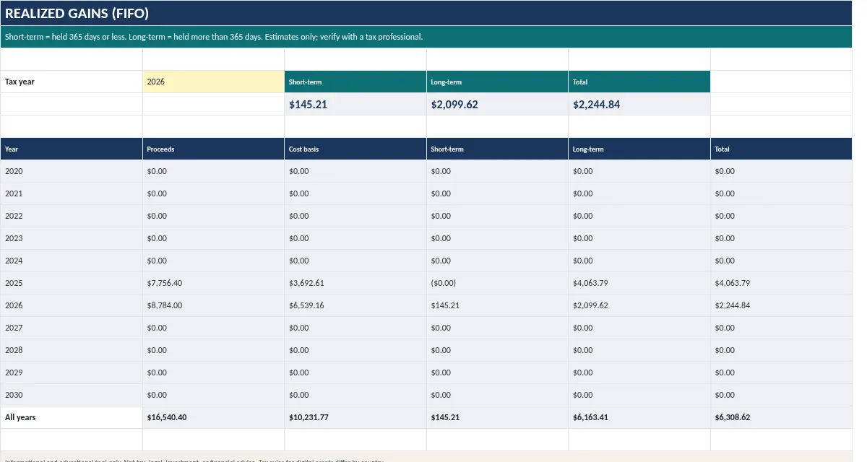
Task: Select the "Tax year" label cell
Action: click(x=72, y=82)
